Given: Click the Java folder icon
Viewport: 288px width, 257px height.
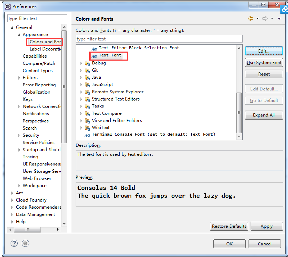Looking at the screenshot, I should click(x=87, y=77).
